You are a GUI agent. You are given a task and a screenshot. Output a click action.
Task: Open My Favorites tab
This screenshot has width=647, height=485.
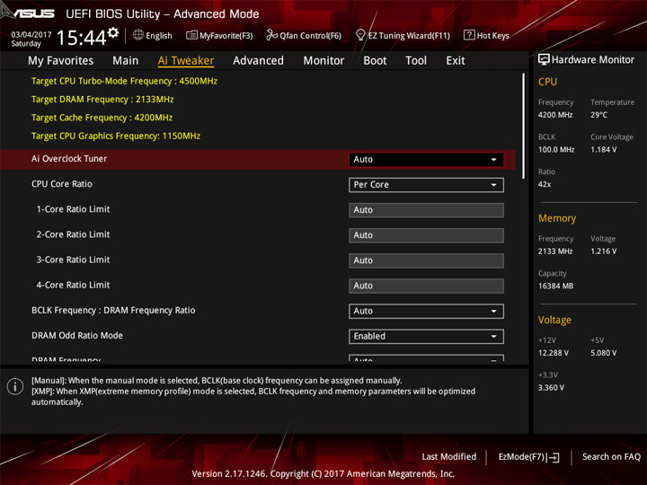point(61,61)
